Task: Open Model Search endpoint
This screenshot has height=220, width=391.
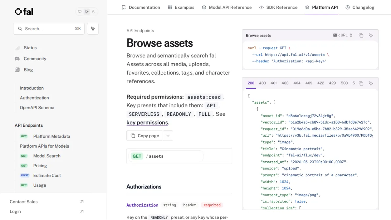Action: (x=47, y=156)
